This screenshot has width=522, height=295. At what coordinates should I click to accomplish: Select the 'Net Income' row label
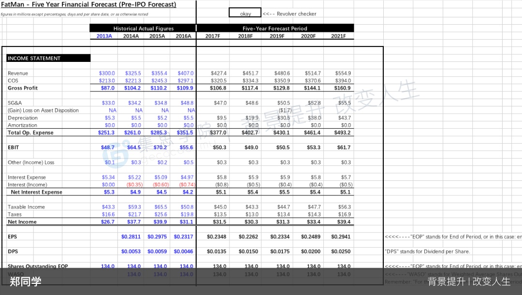click(22, 222)
